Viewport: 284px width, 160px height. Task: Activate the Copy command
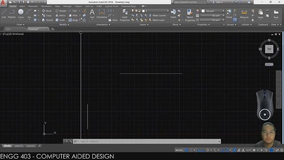click(x=47, y=16)
